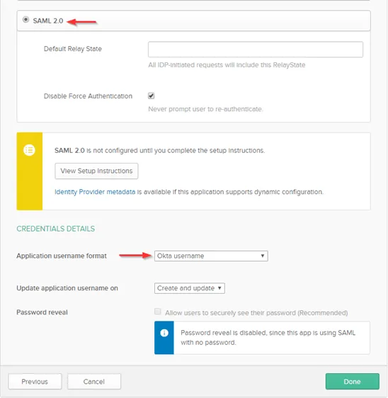Go back with the Previous button
The image size is (388, 398).
[35, 381]
